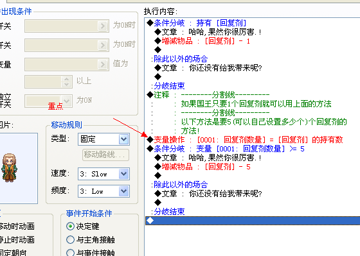Click the first switch condition field

(x=67, y=26)
